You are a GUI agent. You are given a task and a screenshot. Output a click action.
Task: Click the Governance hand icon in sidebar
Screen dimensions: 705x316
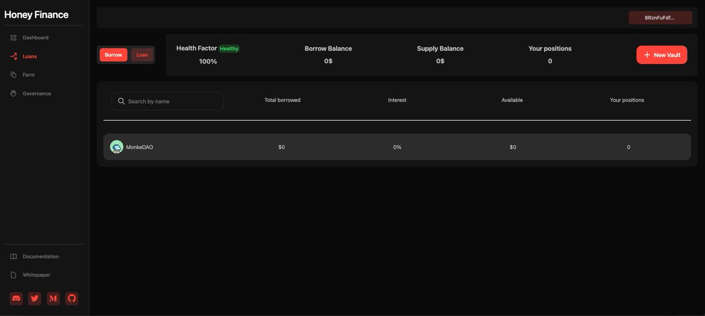pyautogui.click(x=14, y=93)
